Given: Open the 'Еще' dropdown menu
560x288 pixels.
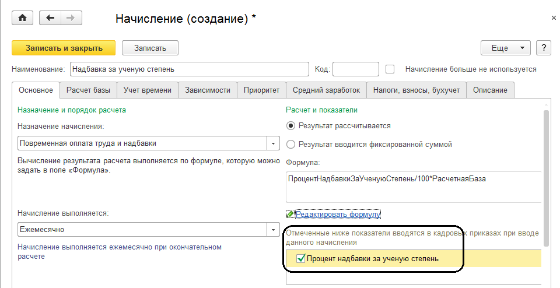Looking at the screenshot, I should (x=505, y=48).
